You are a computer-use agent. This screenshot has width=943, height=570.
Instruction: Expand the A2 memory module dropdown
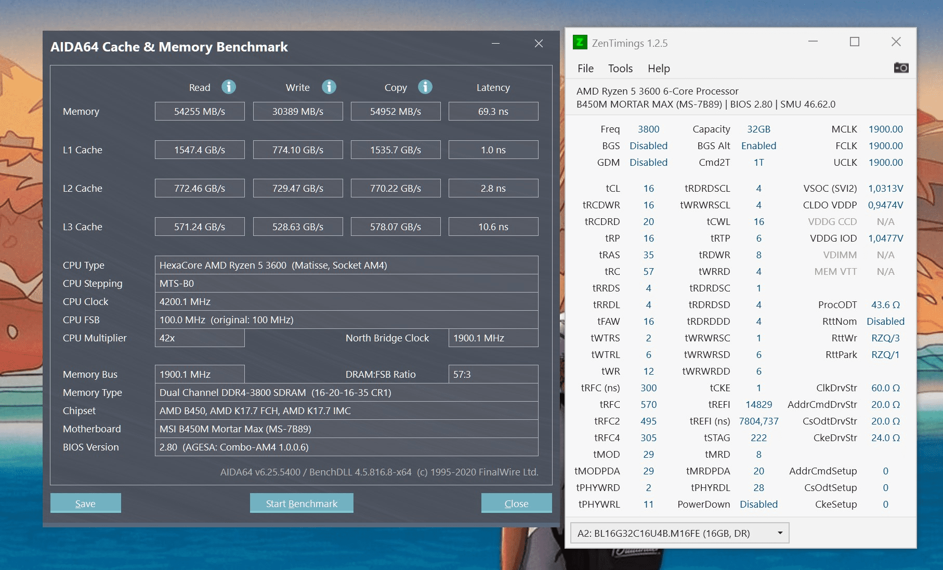(x=679, y=533)
